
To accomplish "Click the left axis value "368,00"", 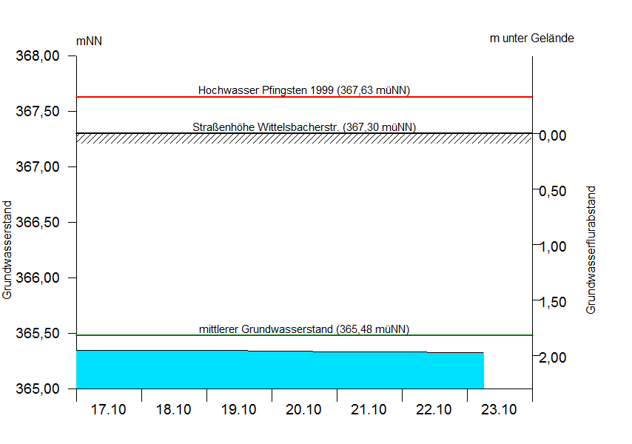I will click(x=38, y=55).
